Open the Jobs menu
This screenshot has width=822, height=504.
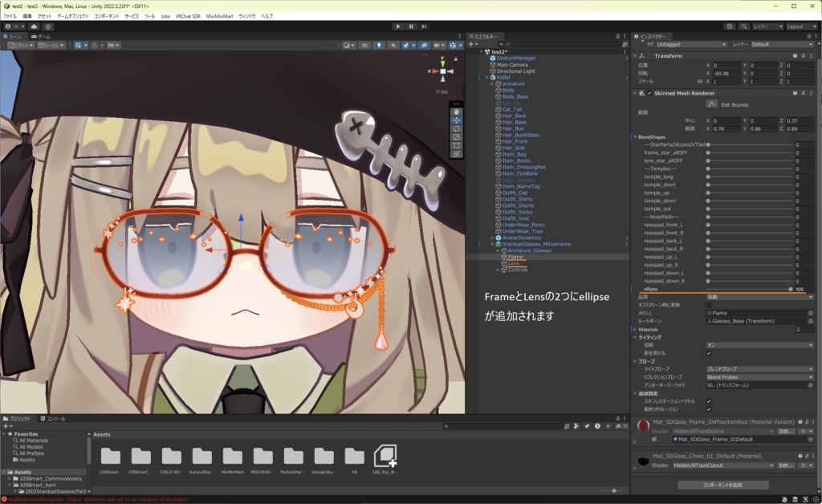165,16
